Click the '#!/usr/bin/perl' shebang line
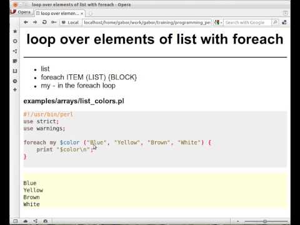 48,114
